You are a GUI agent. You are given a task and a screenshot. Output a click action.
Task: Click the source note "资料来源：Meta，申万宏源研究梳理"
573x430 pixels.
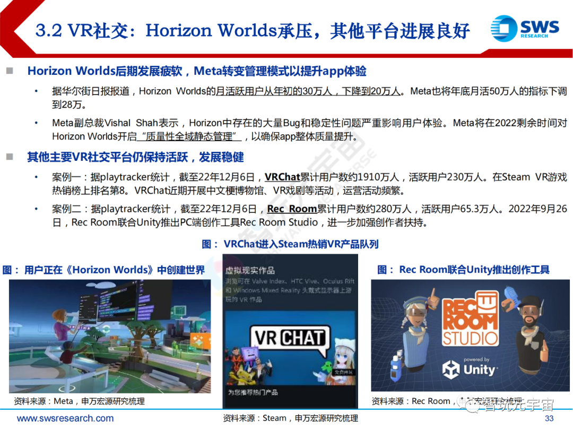[79, 401]
